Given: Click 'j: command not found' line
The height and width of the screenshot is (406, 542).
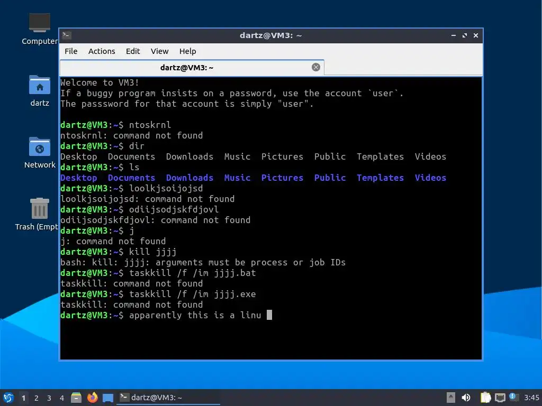Looking at the screenshot, I should (113, 241).
